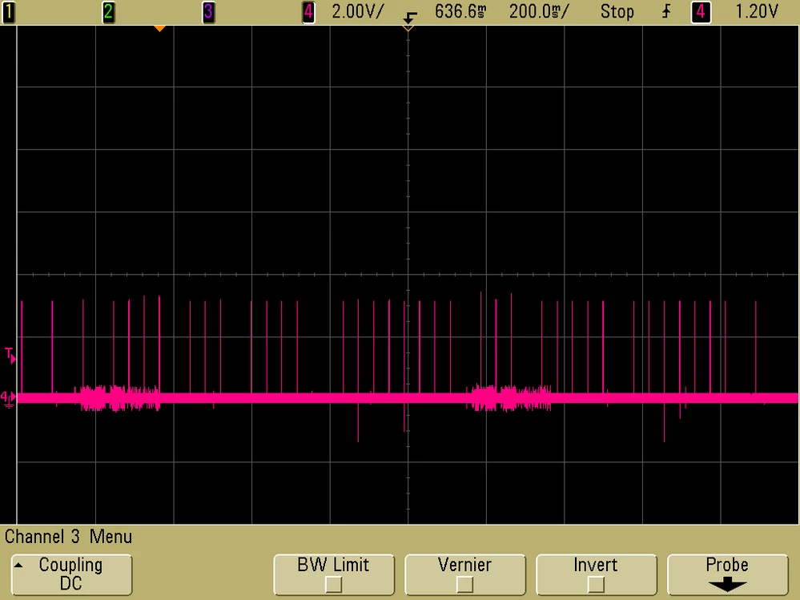Select the green channel 2 indicator
This screenshot has height=600, width=800.
[x=108, y=11]
